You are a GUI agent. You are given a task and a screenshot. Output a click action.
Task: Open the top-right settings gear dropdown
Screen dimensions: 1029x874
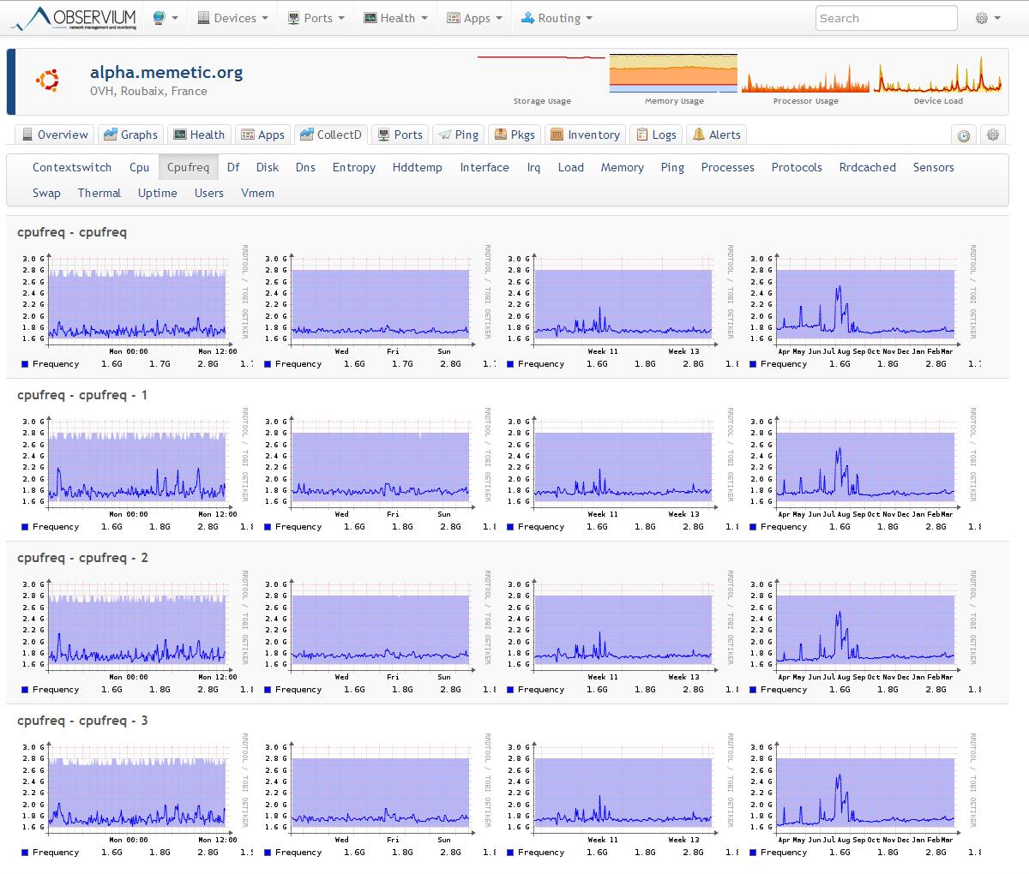[x=988, y=18]
